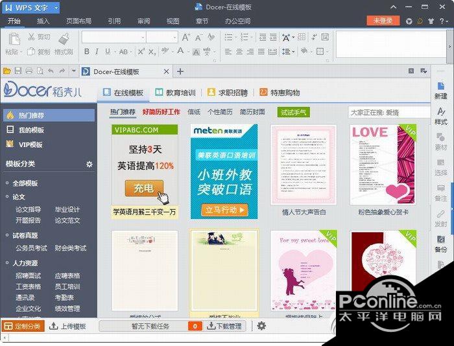Click the font color A icon
Viewport: 454px width, 346px height.
tap(180, 51)
